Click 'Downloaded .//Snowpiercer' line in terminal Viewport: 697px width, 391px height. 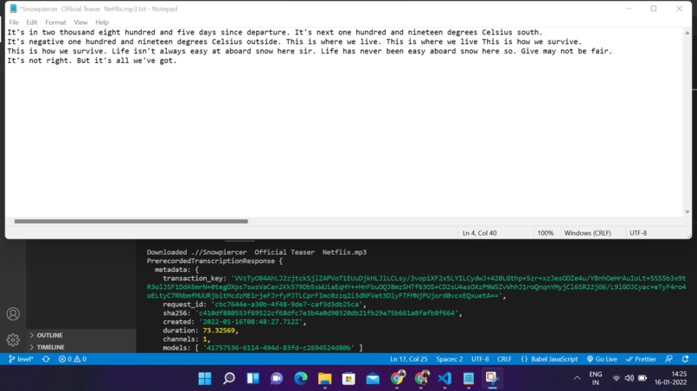click(257, 252)
